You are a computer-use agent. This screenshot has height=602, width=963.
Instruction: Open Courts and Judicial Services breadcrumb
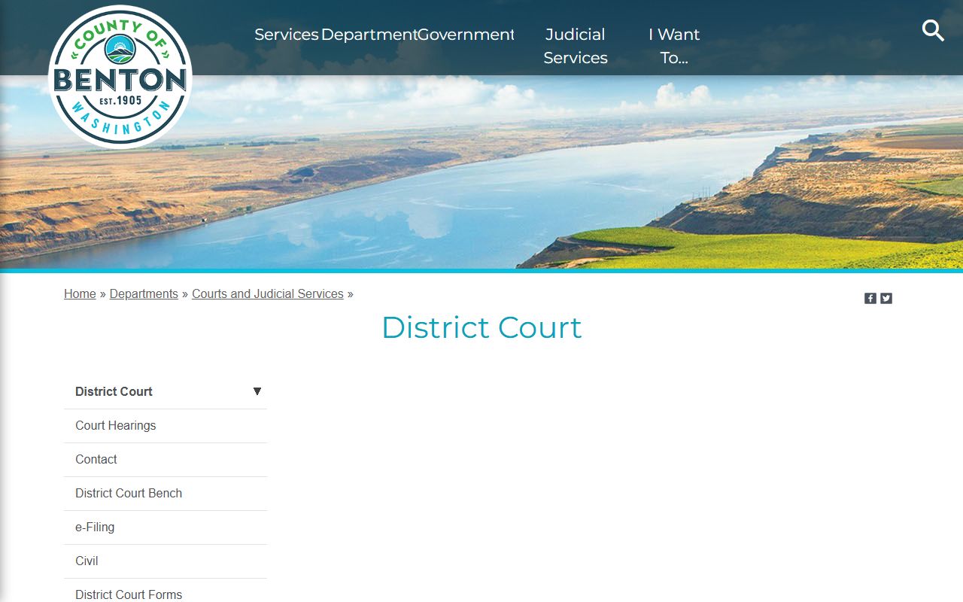[x=268, y=294]
